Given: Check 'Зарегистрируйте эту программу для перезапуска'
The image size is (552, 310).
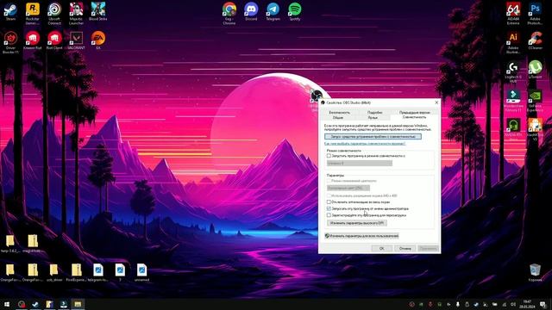Looking at the screenshot, I should pos(329,215).
